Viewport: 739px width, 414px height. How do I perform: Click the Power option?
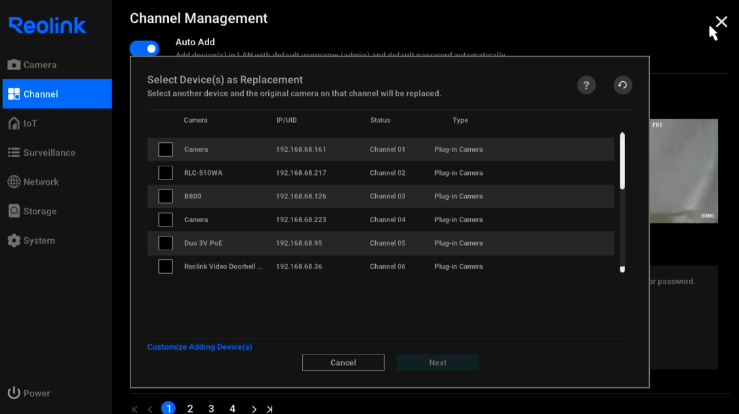[x=29, y=393]
